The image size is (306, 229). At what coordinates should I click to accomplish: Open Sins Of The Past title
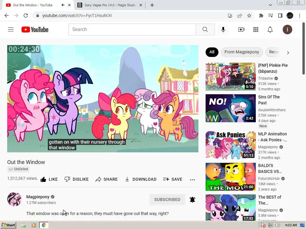(269, 100)
